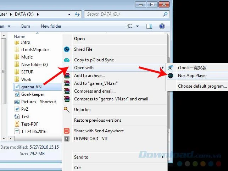
Task: Expand the Send to submenu arrow
Action: click(x=162, y=157)
